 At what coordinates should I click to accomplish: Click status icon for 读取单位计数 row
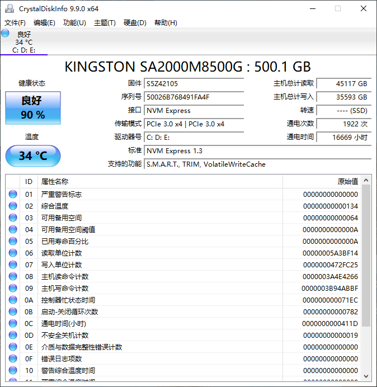(x=13, y=253)
